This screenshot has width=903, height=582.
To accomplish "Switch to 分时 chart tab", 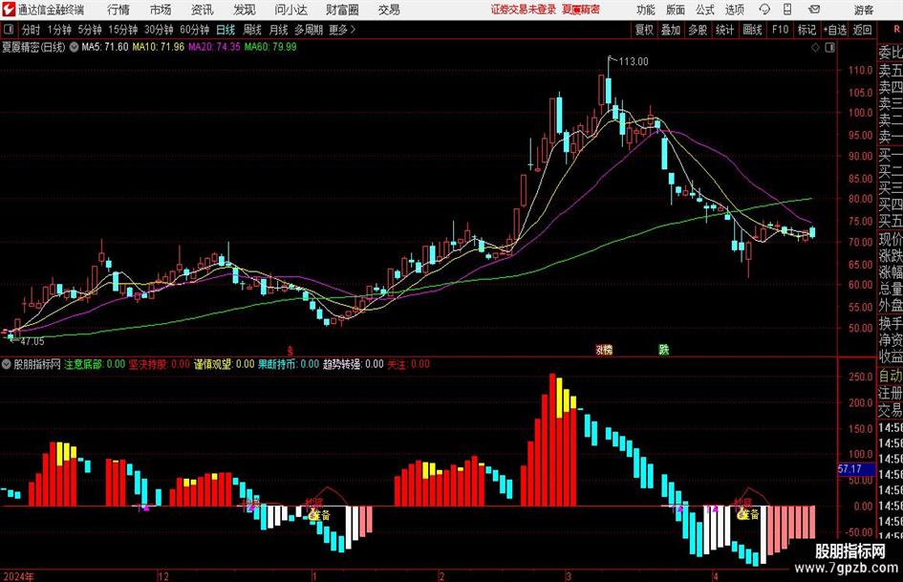I will 31,30.
